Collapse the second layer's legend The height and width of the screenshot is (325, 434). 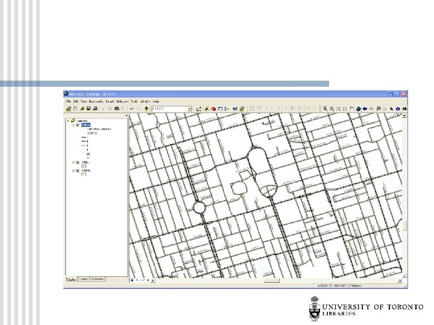(x=74, y=162)
